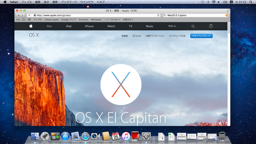Click the input source A icon
This screenshot has height=144, width=256.
coord(231,2)
